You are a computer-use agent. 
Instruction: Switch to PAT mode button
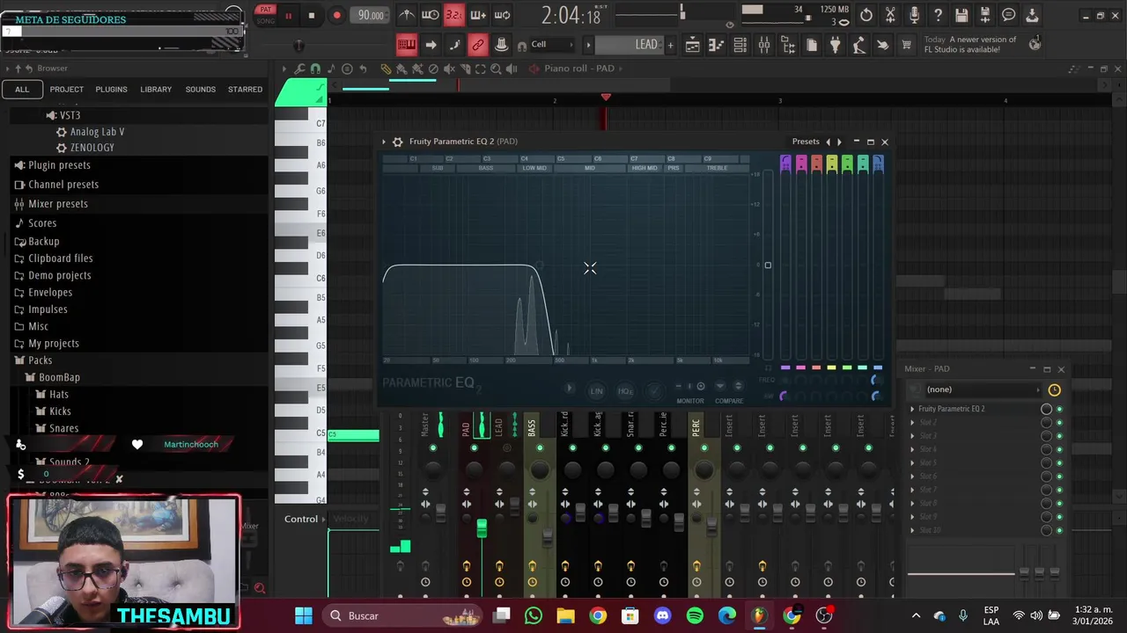tap(265, 10)
